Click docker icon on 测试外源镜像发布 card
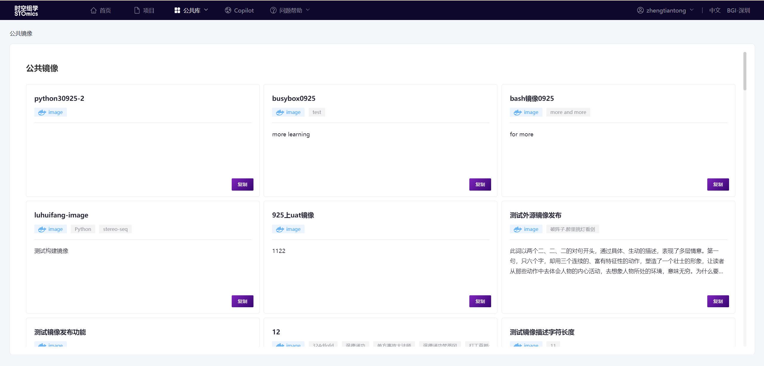The width and height of the screenshot is (764, 366). coord(518,229)
